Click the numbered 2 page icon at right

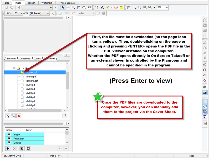point(205,117)
